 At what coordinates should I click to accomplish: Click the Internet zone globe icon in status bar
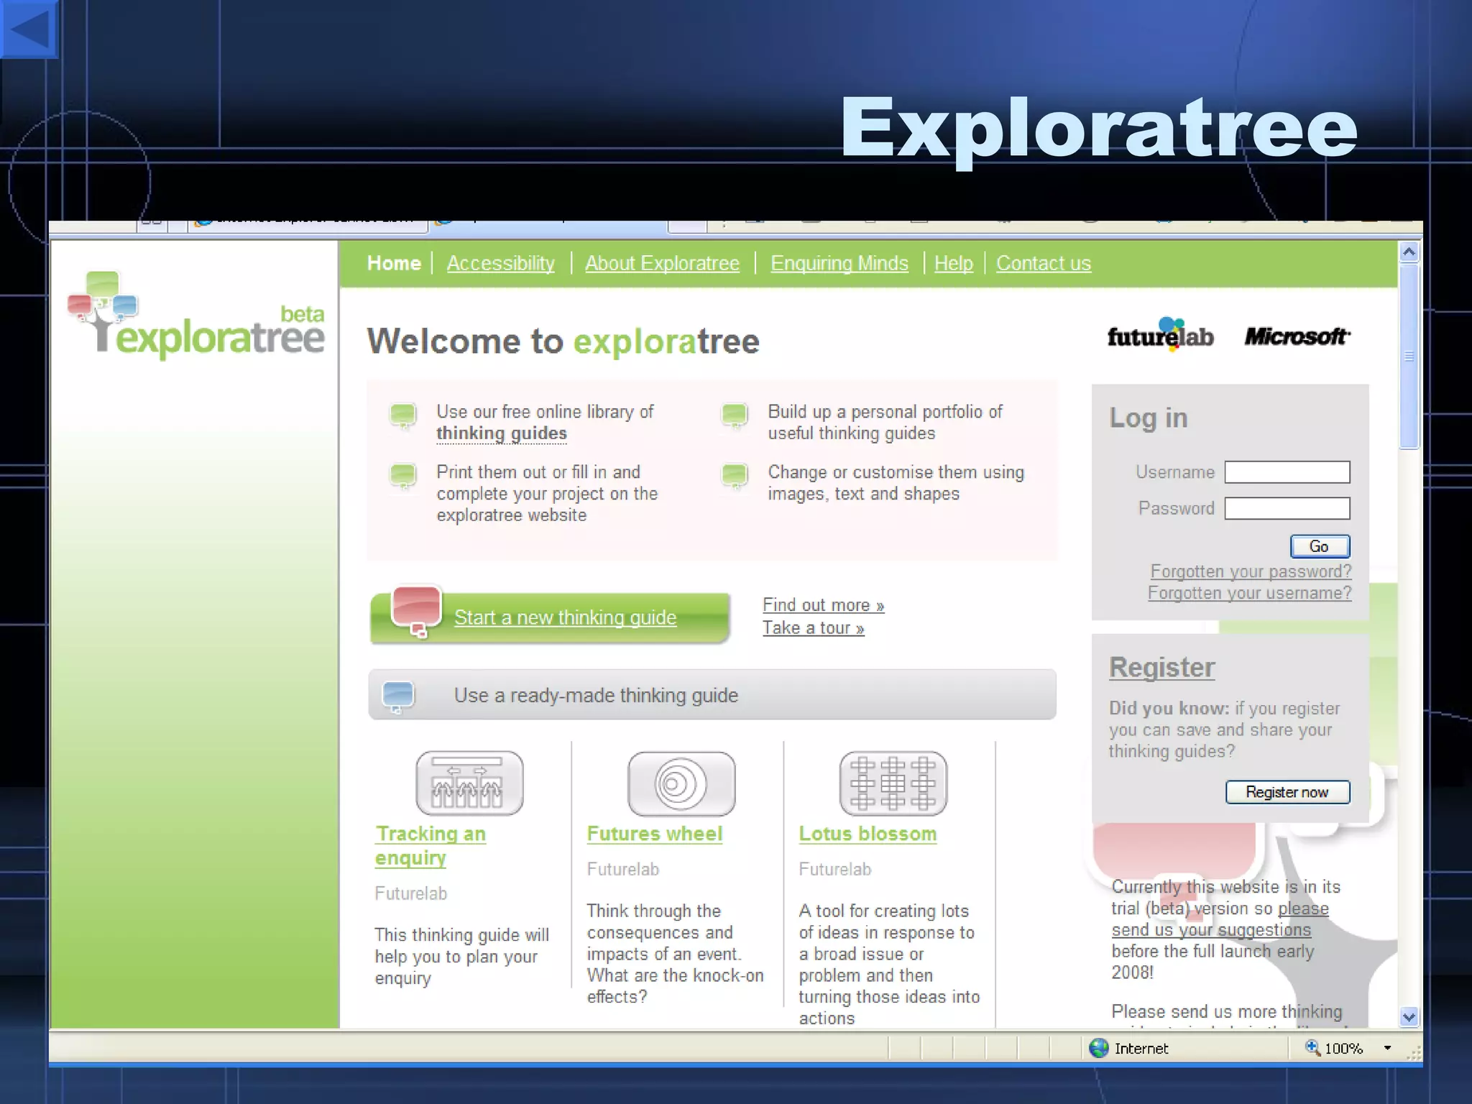[1098, 1048]
